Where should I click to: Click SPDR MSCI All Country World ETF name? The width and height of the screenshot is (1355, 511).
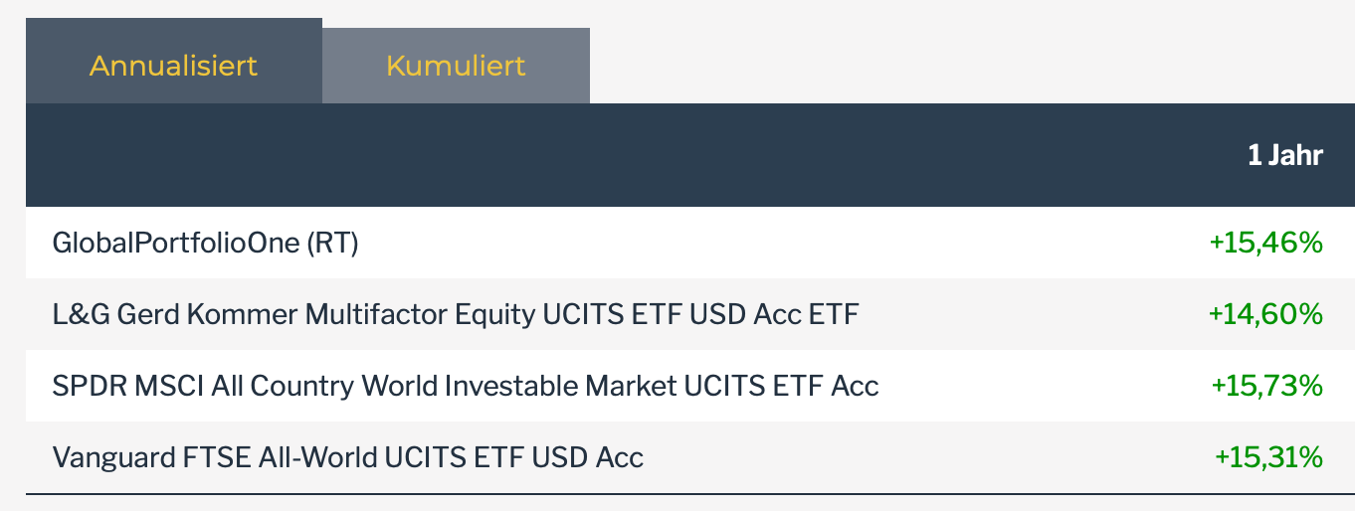(465, 386)
